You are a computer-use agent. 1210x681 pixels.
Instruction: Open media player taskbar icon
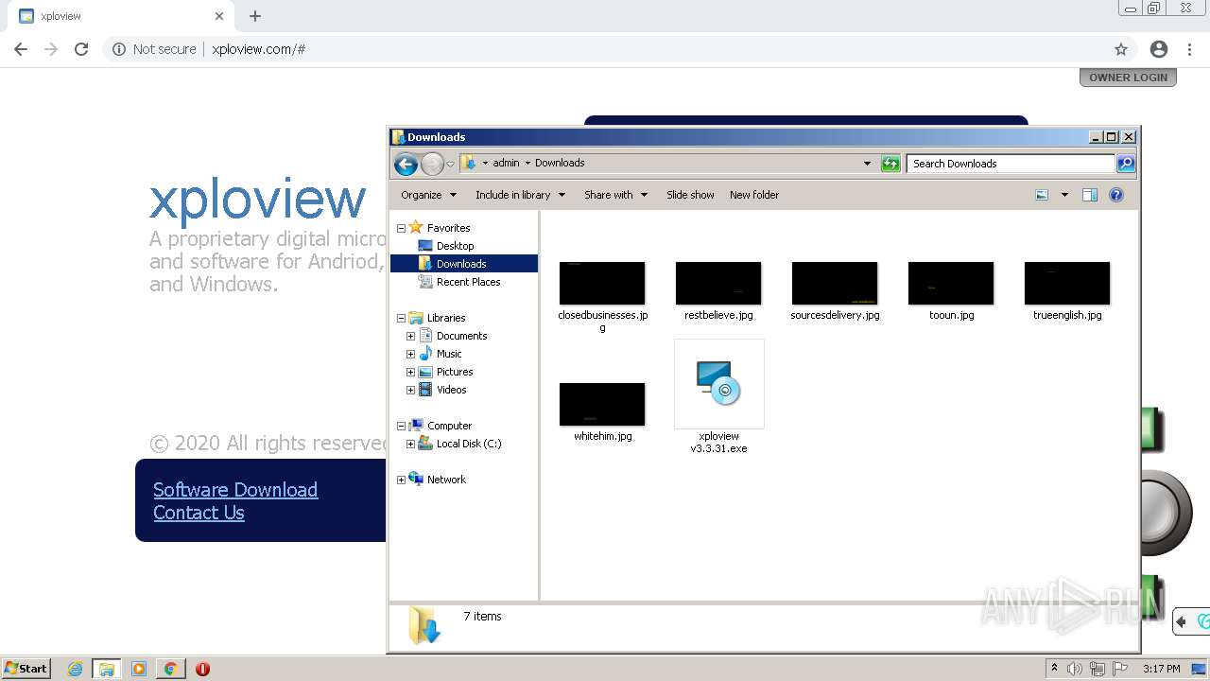click(139, 669)
